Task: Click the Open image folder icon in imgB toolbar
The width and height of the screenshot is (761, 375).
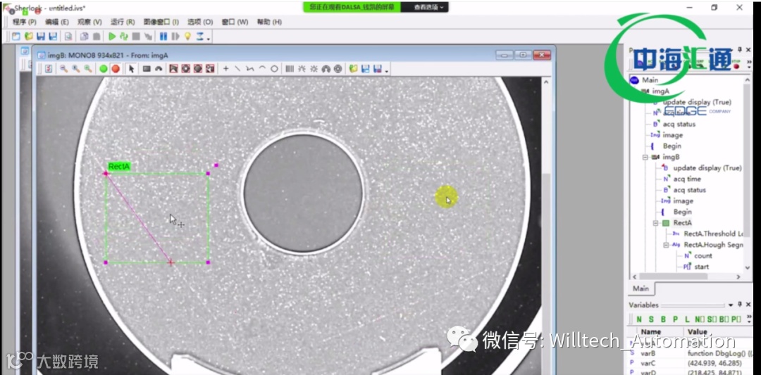Action: [x=353, y=69]
